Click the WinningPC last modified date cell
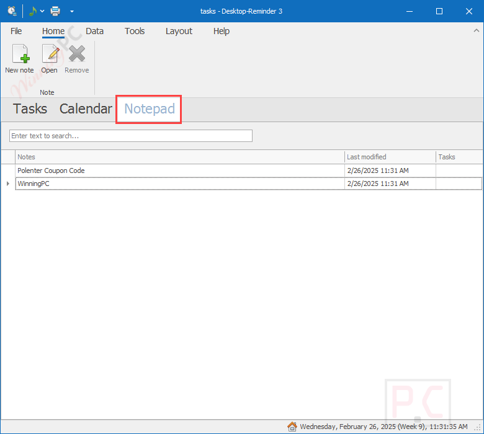This screenshot has width=484, height=434. point(390,184)
